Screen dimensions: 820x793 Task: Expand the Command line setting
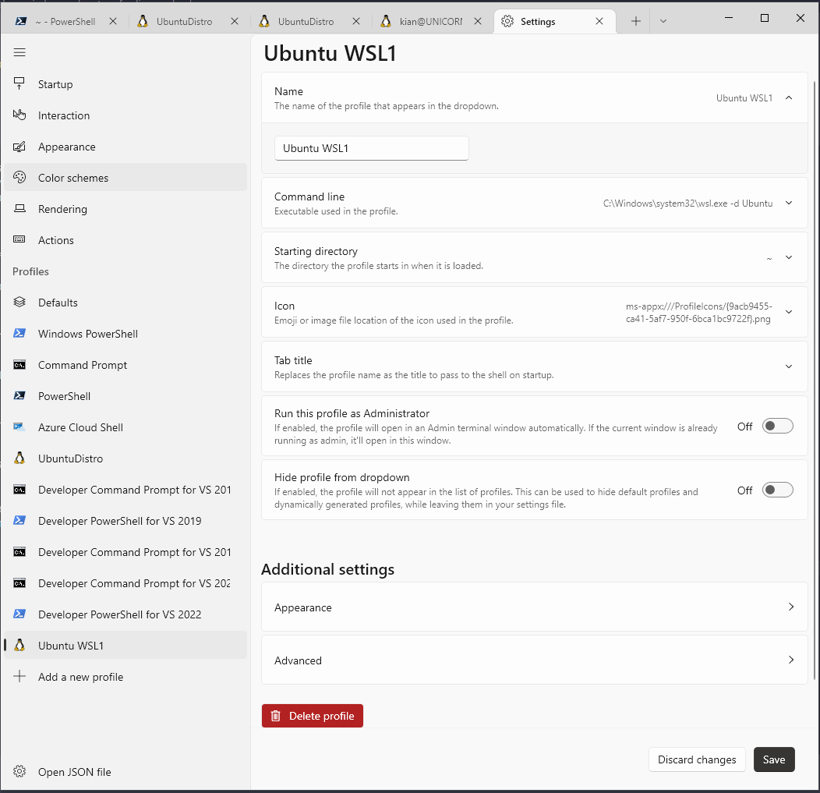click(x=788, y=203)
